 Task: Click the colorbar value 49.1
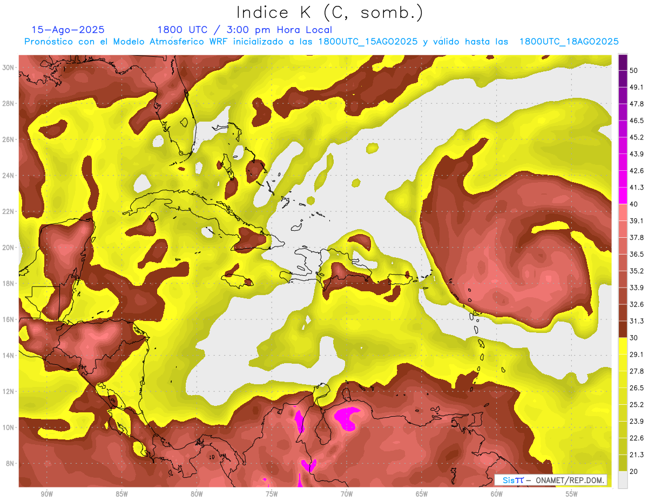pyautogui.click(x=637, y=87)
